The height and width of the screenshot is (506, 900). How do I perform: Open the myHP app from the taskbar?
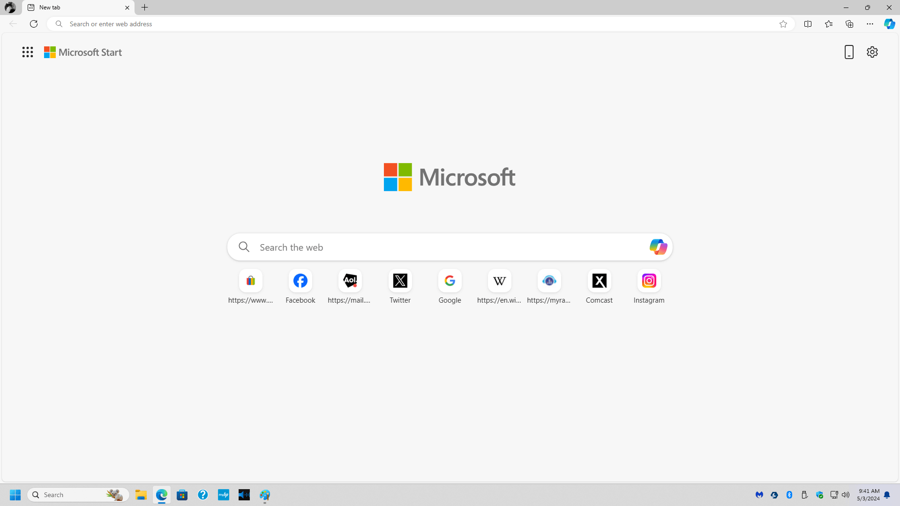pos(223,495)
